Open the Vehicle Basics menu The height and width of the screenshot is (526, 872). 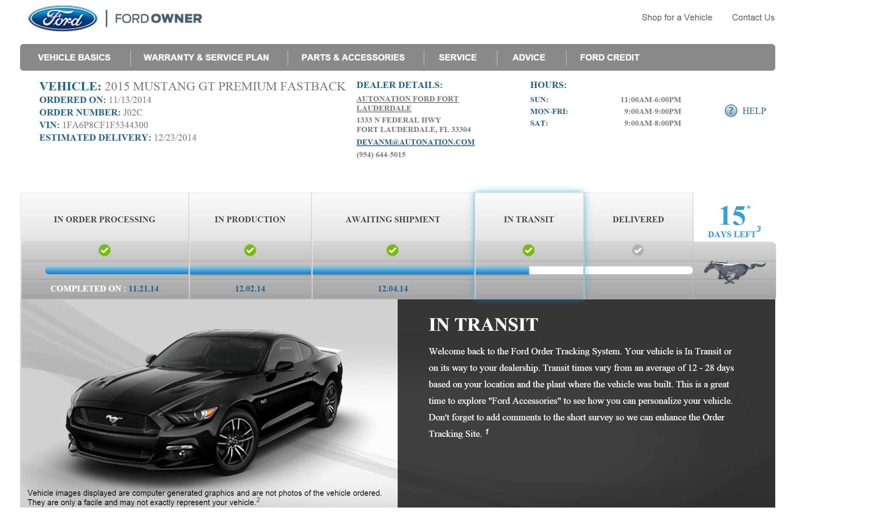(x=74, y=57)
